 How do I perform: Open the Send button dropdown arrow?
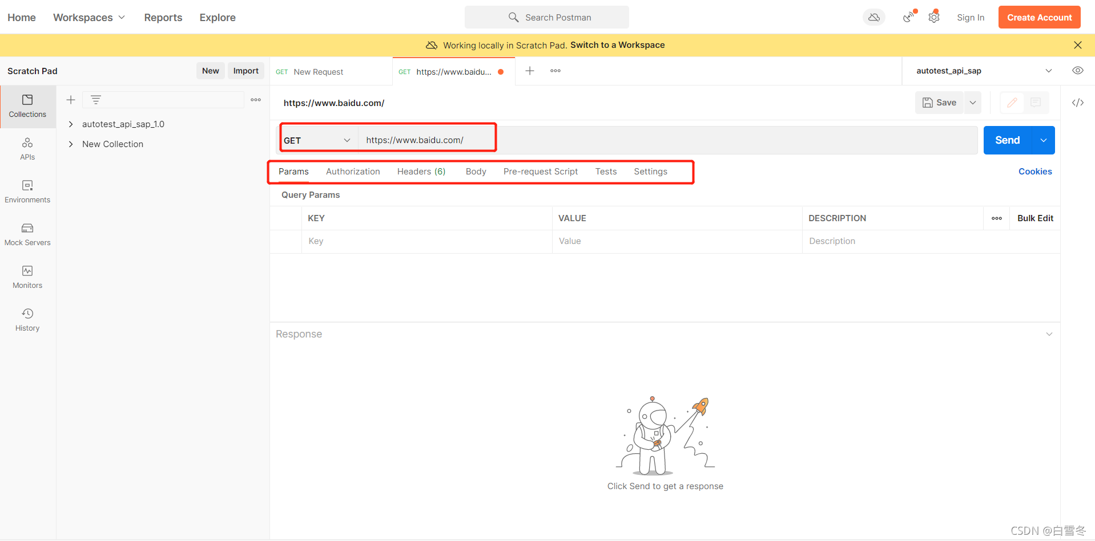click(1044, 140)
